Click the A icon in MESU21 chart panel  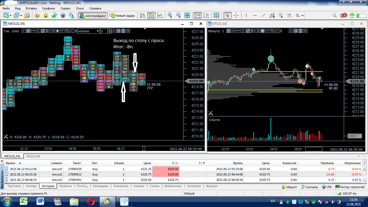pos(113,31)
